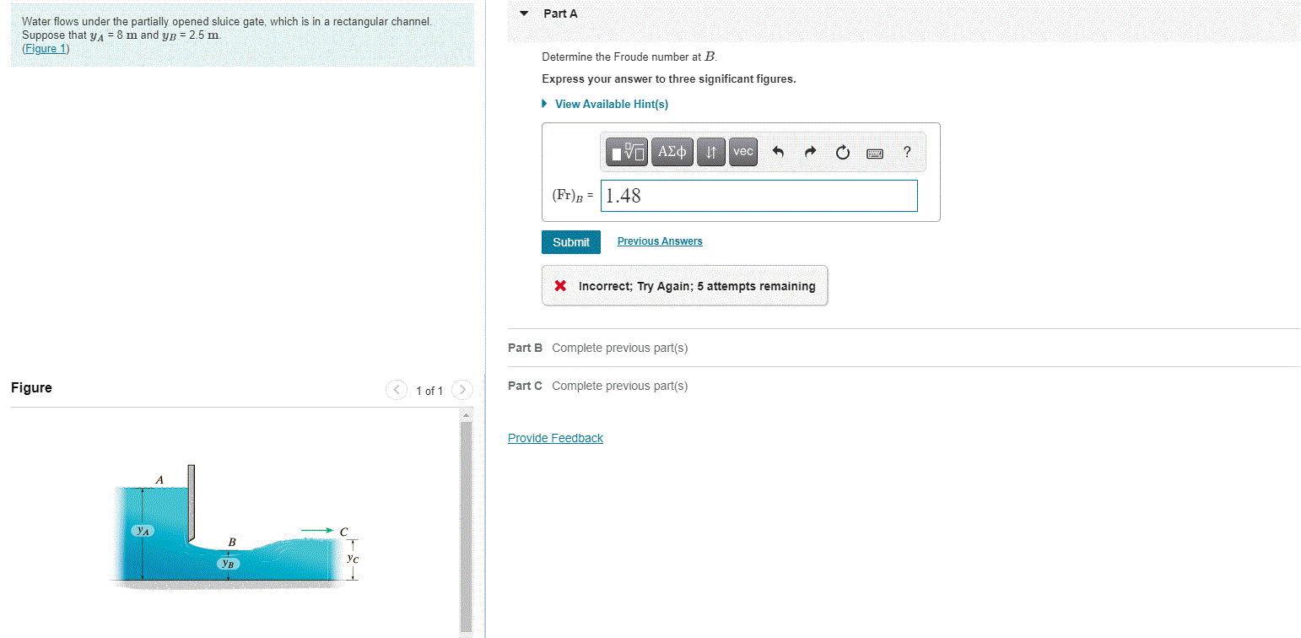Click the yB label in the figure
Image resolution: width=1301 pixels, height=638 pixels.
pyautogui.click(x=228, y=563)
